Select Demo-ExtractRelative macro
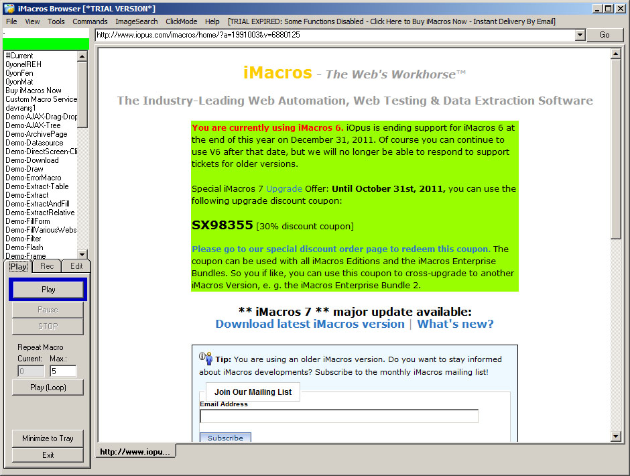Image resolution: width=630 pixels, height=476 pixels. tap(41, 213)
